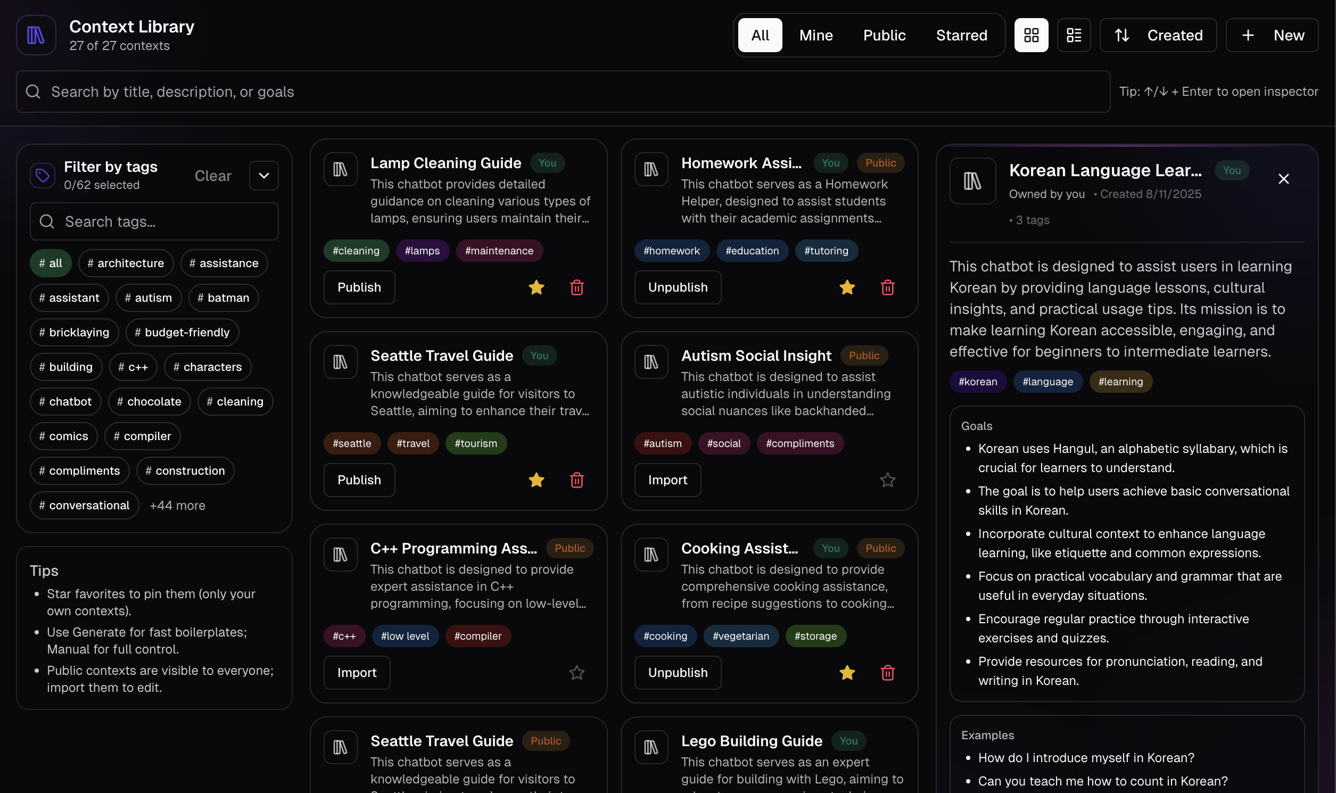Collapse the Filter by tags panel chevron
This screenshot has height=793, width=1336.
pos(264,175)
